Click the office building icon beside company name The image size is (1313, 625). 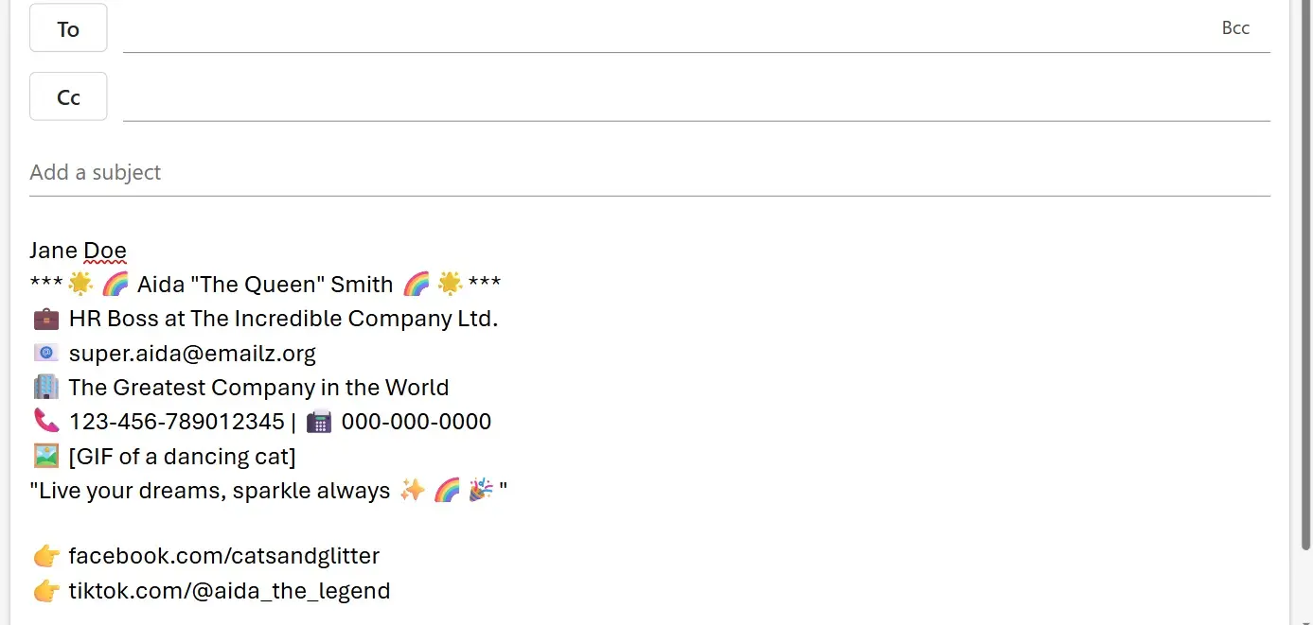(45, 387)
